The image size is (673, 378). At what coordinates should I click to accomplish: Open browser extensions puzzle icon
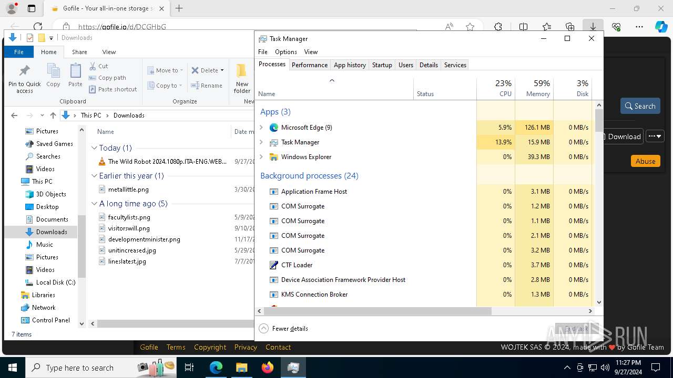[x=498, y=27]
